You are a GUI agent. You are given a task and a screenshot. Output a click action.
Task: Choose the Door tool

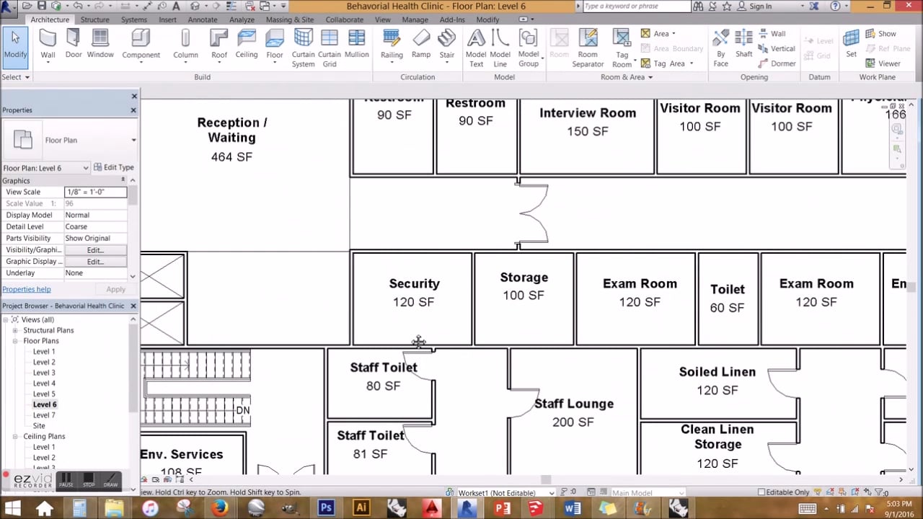(74, 45)
